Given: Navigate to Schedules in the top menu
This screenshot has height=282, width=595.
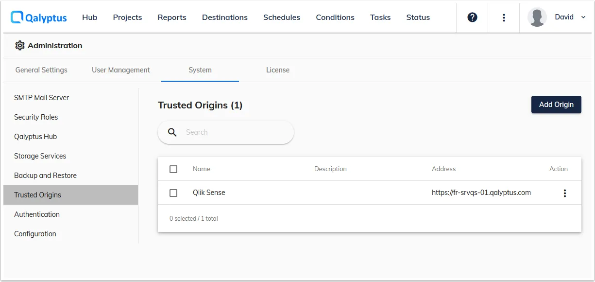Looking at the screenshot, I should [281, 17].
